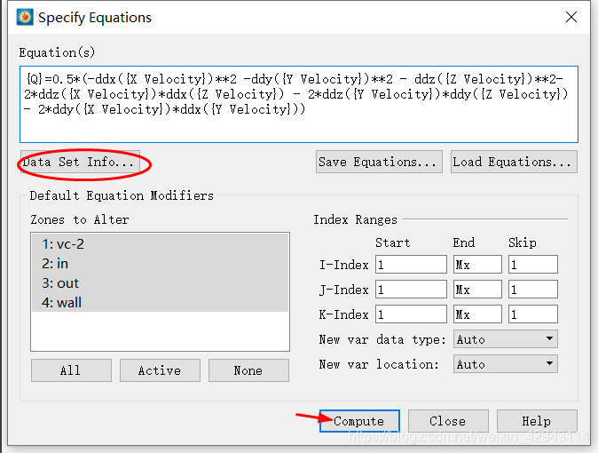Click the K-Index End field
This screenshot has width=598, height=453.
tap(477, 314)
